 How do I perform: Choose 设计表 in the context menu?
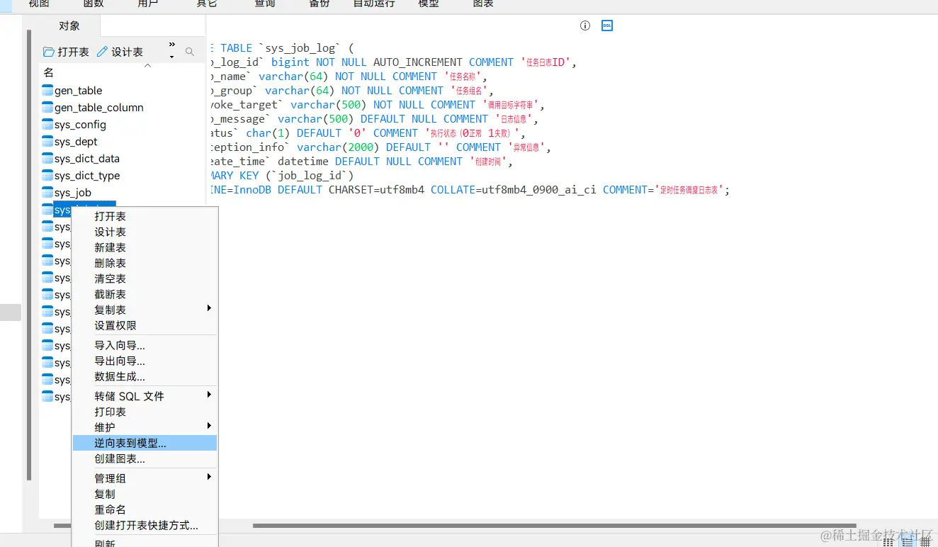(145, 232)
